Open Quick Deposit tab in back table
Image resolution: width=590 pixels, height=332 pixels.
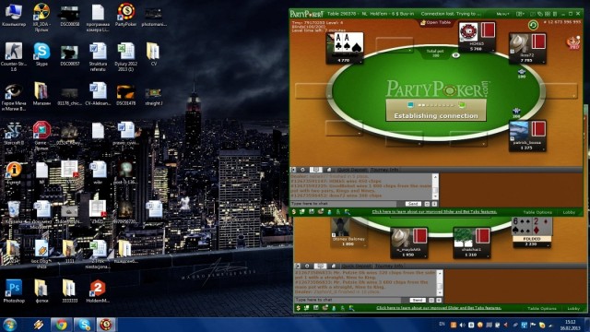(357, 267)
